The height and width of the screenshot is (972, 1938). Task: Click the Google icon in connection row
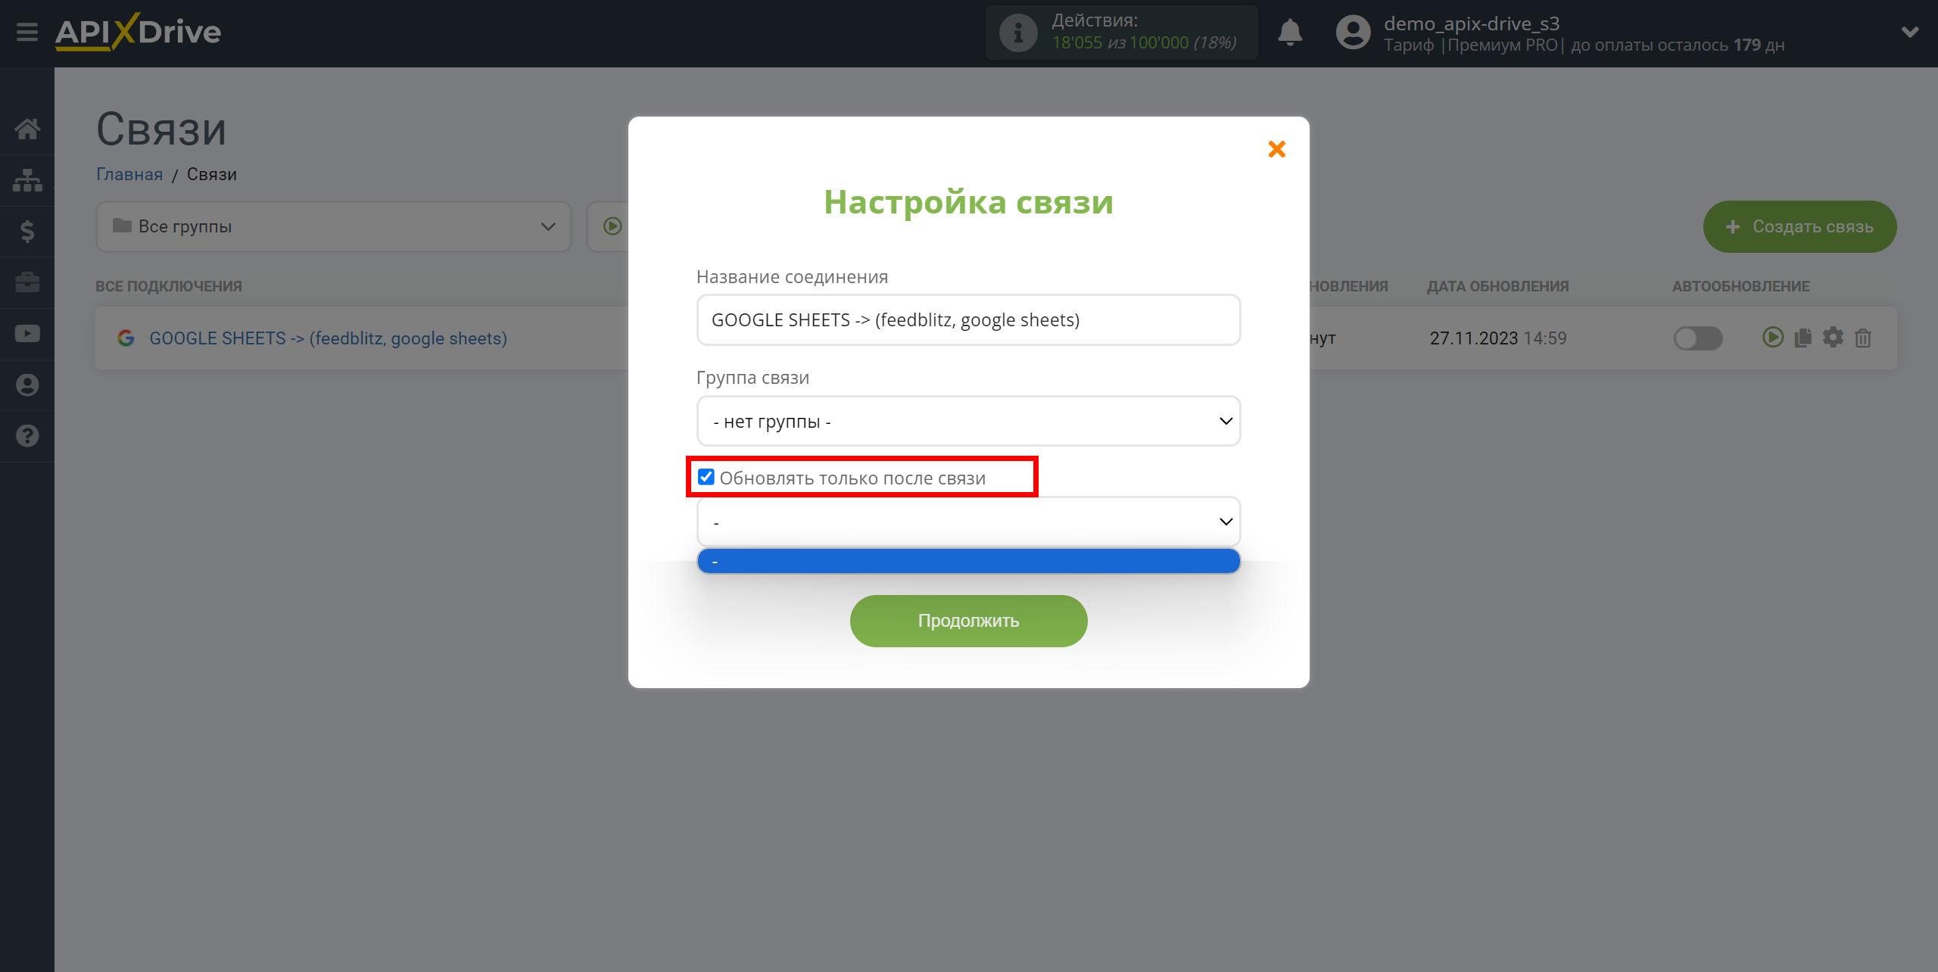pyautogui.click(x=126, y=338)
